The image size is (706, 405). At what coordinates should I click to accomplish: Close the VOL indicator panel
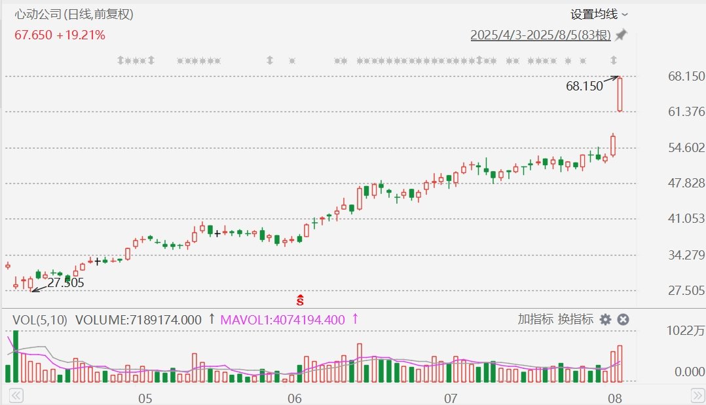623,319
